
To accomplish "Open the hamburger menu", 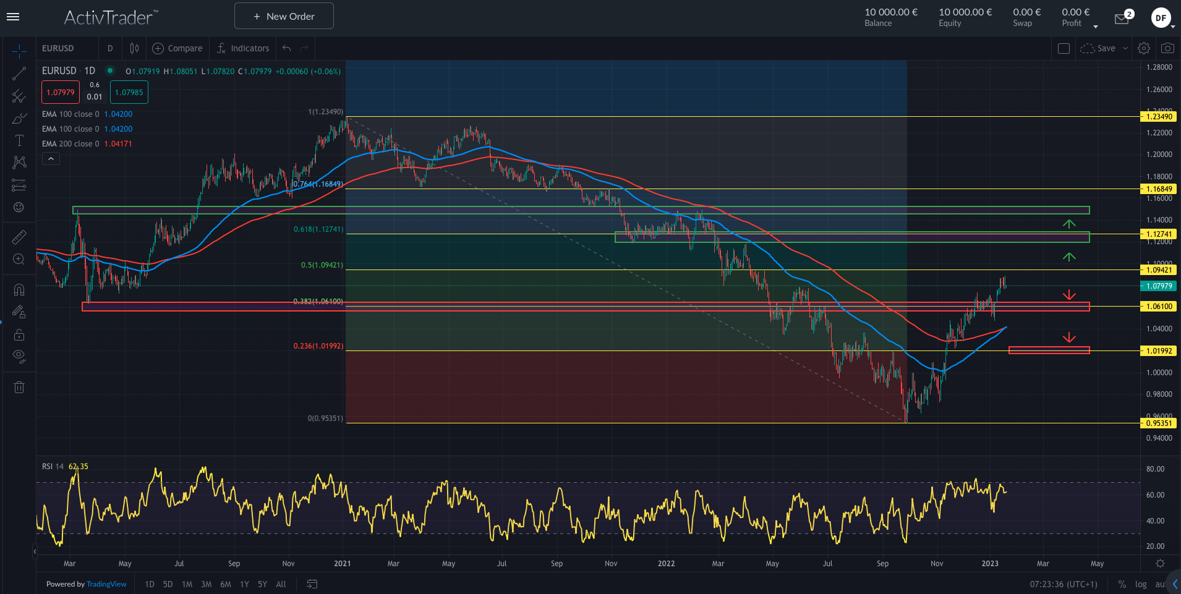I will tap(12, 17).
